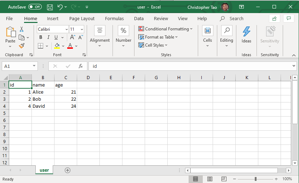Expand the Calibri font name dropdown

point(66,29)
